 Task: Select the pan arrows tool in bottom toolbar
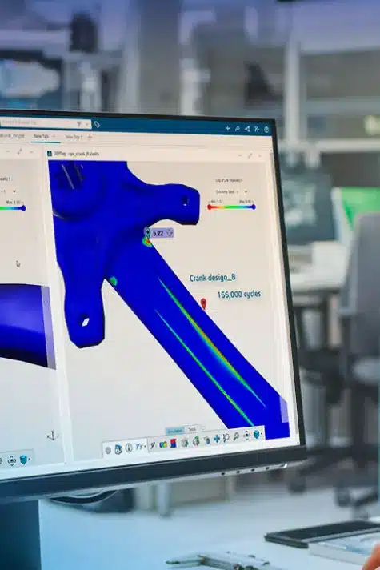[217, 439]
